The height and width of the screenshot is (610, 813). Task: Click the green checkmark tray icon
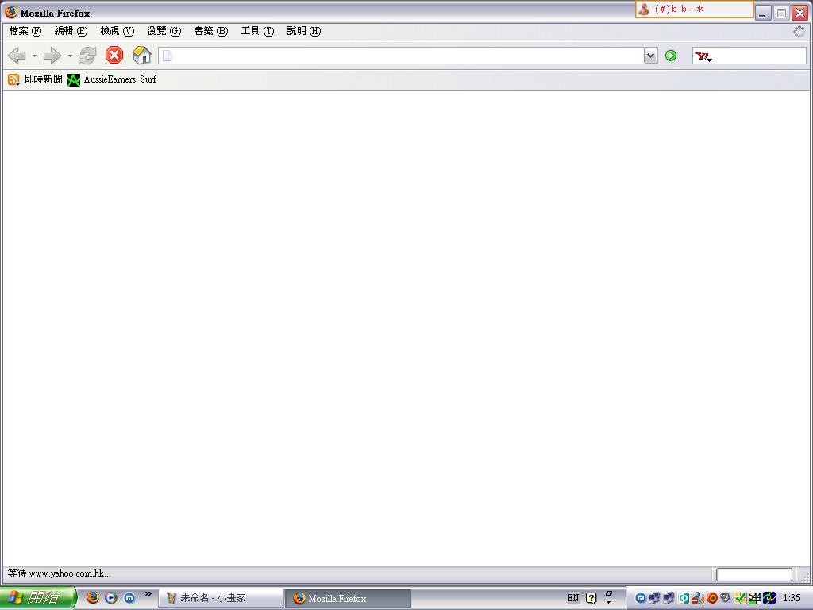point(741,598)
